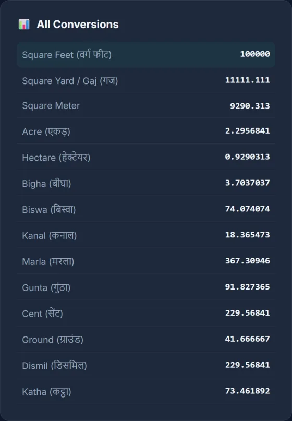Click the value 18.365473
This screenshot has height=421, width=292.
(x=248, y=235)
